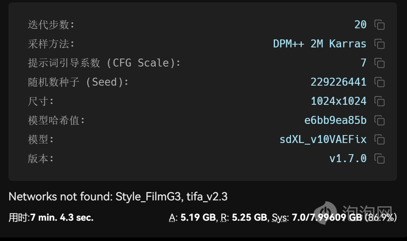Copy the DPM++ 2M Karras sampler value
This screenshot has height=241, width=407.
pos(379,44)
